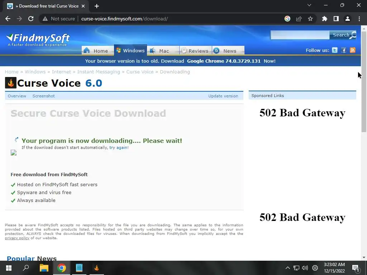Select the Windows navigation tab
Screen dimensions: 367x275
[x=130, y=50]
